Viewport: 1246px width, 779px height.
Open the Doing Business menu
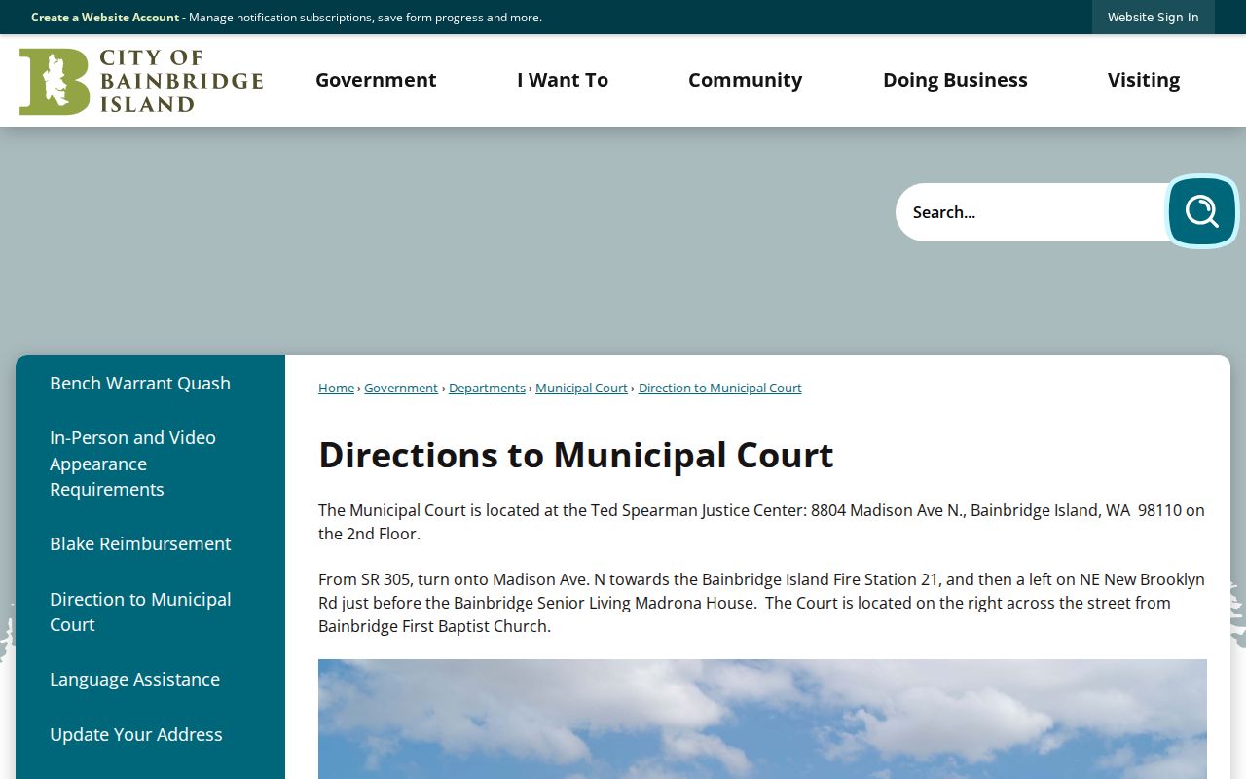point(955,80)
